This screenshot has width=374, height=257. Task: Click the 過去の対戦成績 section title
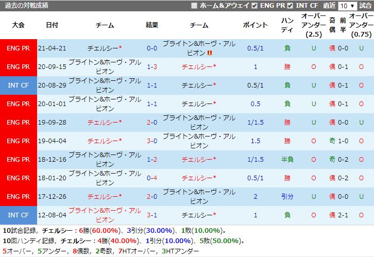(26, 6)
